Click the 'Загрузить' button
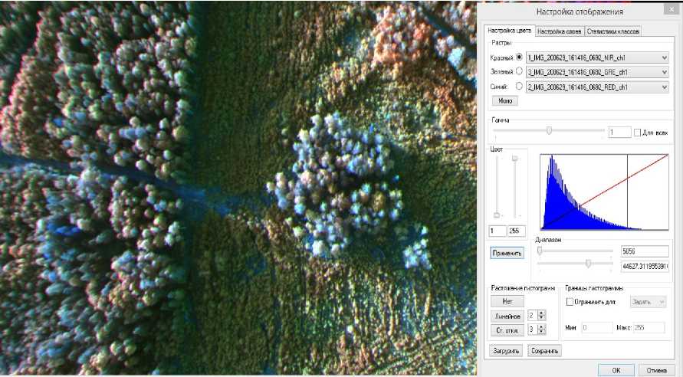 coord(506,351)
